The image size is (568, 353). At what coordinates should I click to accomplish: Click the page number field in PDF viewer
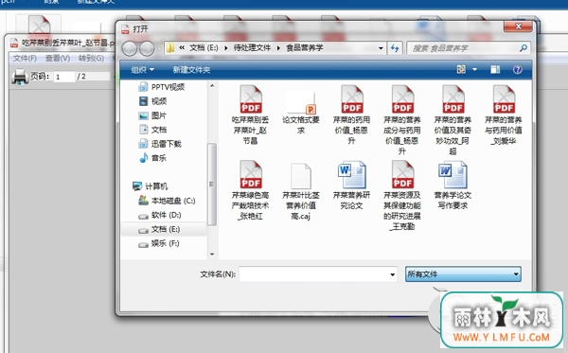pos(63,77)
